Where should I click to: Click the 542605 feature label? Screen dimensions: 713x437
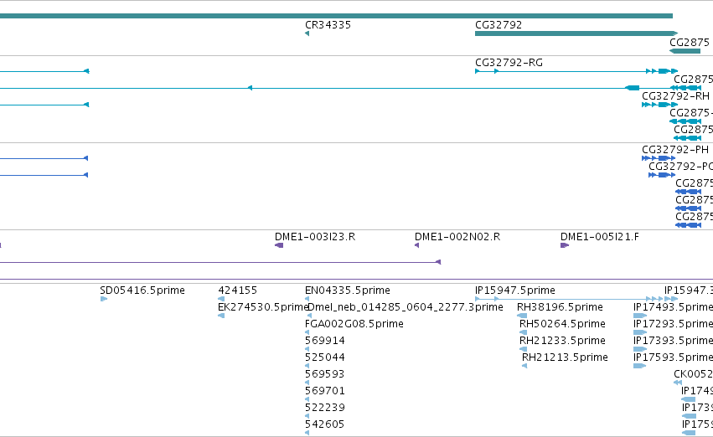(325, 425)
